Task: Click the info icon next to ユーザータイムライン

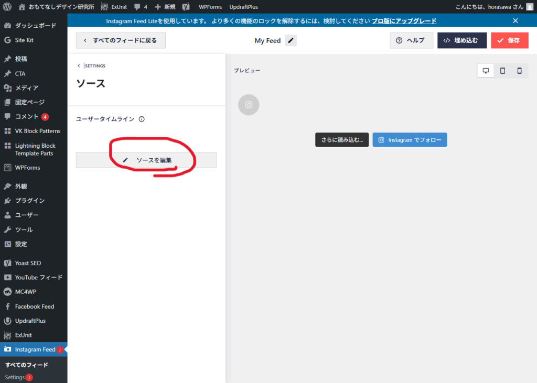Action: [142, 119]
